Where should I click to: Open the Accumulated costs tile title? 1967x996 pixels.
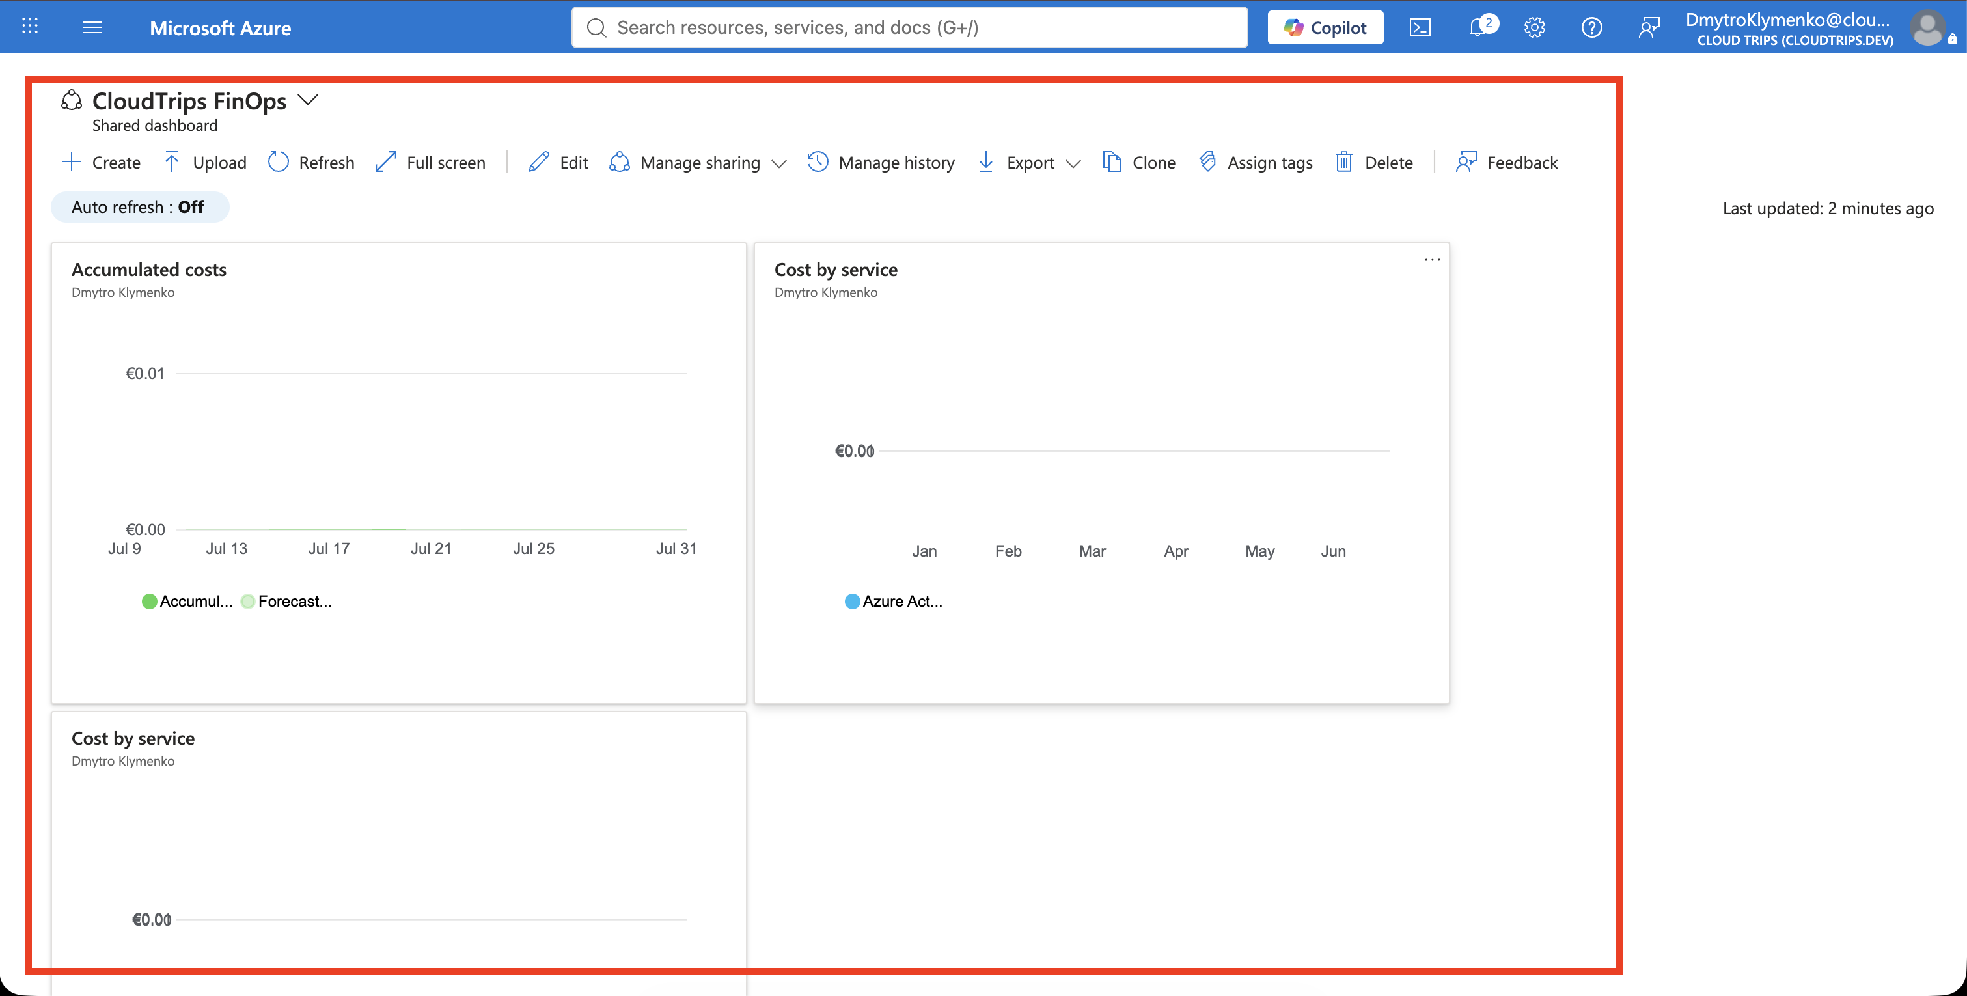pos(149,270)
